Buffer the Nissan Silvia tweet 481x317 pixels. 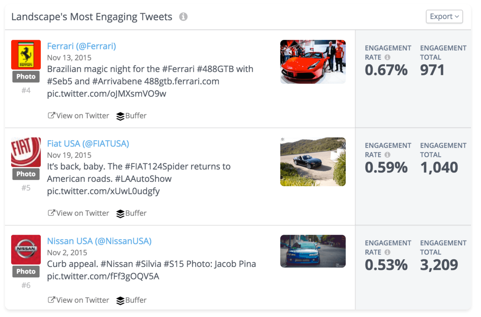click(131, 300)
